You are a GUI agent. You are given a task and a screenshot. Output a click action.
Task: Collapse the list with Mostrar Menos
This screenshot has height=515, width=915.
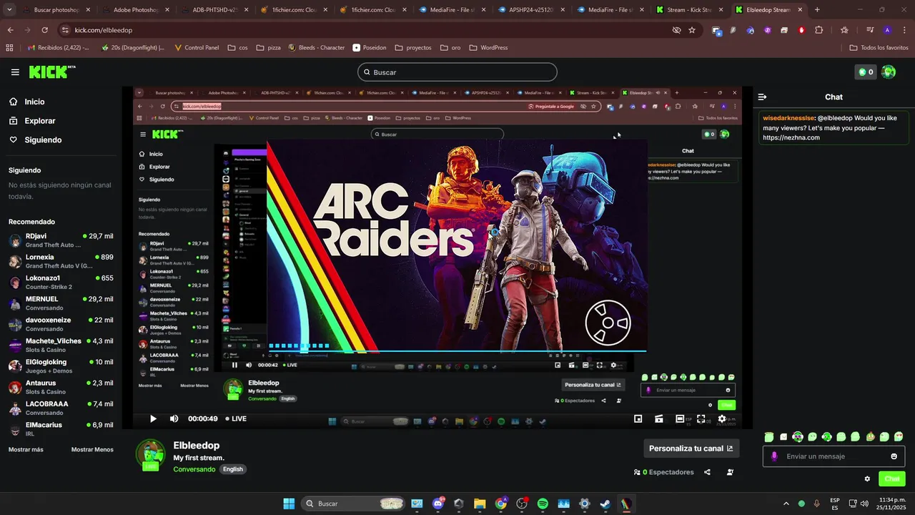pos(92,449)
